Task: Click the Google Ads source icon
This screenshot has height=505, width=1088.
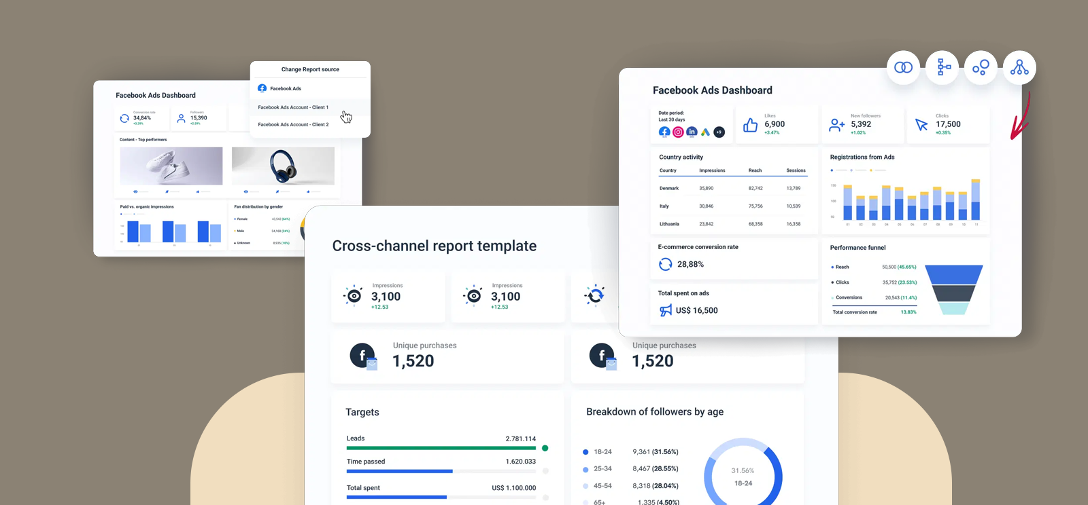Action: 706,132
